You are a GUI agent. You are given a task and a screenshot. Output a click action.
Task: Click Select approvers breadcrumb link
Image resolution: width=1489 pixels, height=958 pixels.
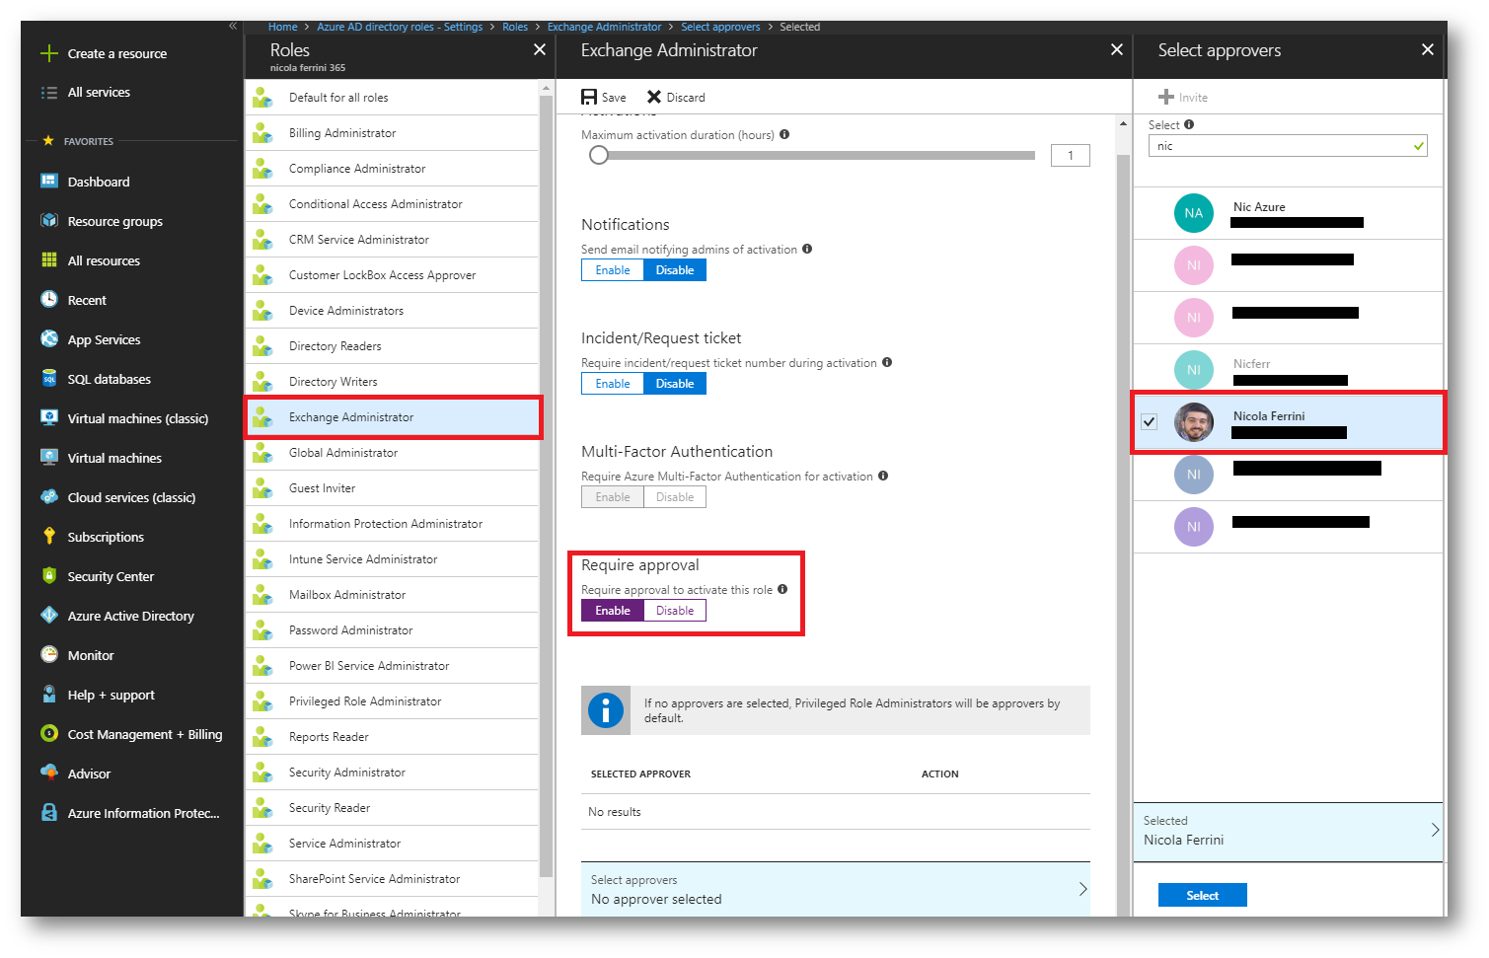coord(720,27)
